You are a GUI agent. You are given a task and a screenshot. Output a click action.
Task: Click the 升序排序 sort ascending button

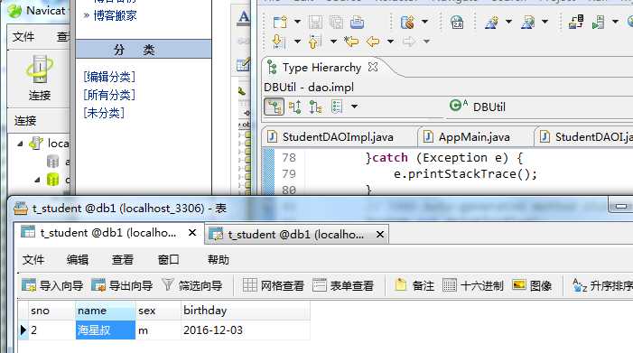coord(602,285)
